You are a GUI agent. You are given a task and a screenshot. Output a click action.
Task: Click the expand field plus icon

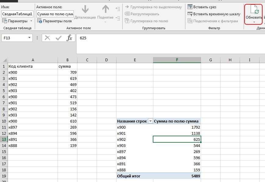click(x=118, y=9)
